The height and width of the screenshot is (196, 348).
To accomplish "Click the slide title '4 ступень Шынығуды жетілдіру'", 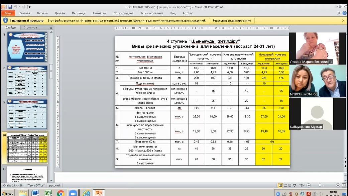I will pos(203,41).
